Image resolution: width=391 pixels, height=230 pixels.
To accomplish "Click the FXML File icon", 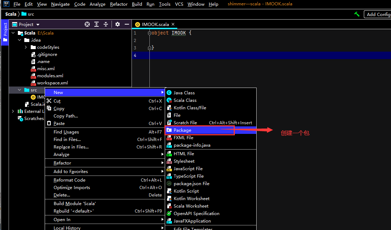I will point(169,137).
